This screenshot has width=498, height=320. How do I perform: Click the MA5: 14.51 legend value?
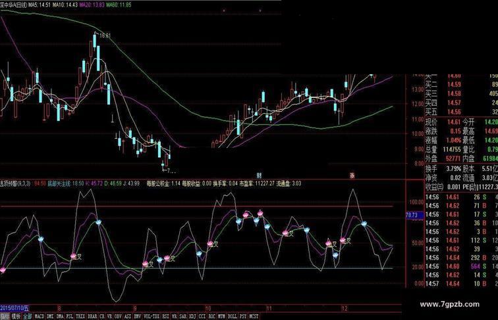pos(40,5)
